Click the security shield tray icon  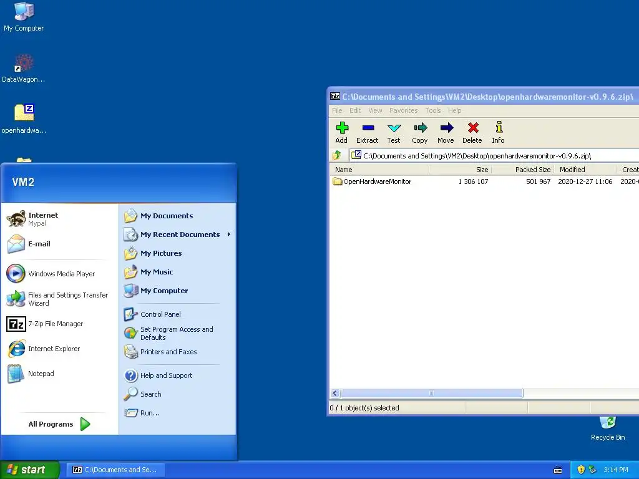581,470
